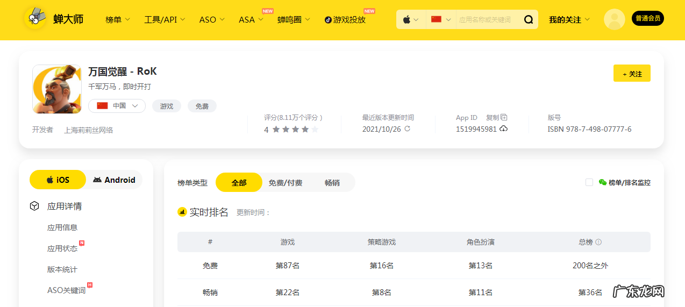Switch to Android platform

[114, 180]
